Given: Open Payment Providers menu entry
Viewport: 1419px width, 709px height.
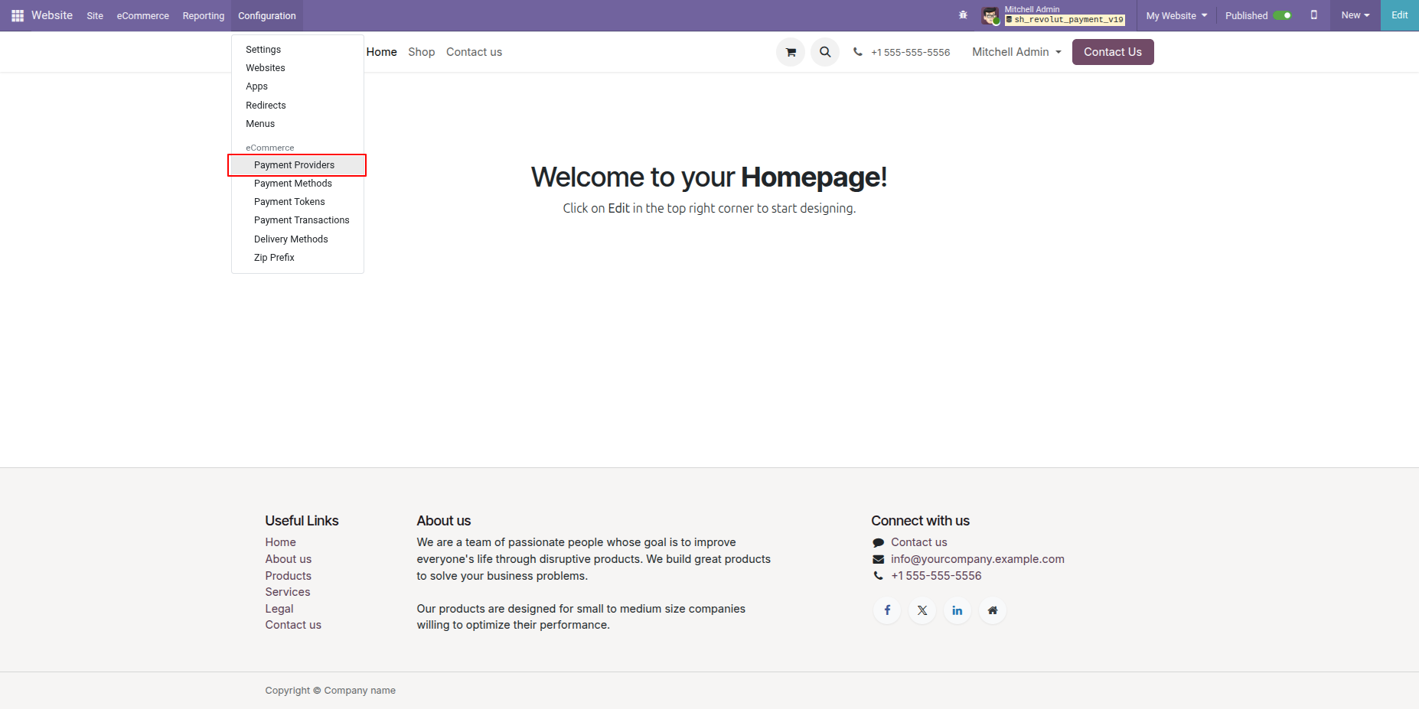Looking at the screenshot, I should (x=298, y=165).
